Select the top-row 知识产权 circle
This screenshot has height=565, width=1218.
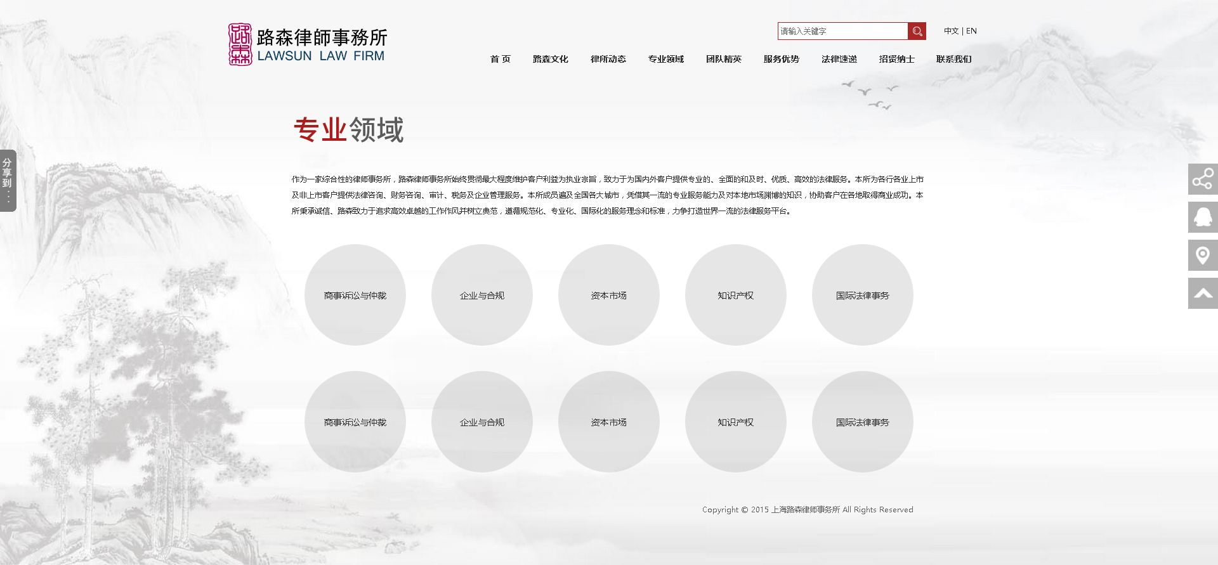coord(736,295)
